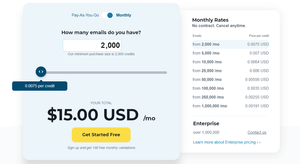Select the Monthly billing label
The image size is (300, 164).
click(124, 15)
